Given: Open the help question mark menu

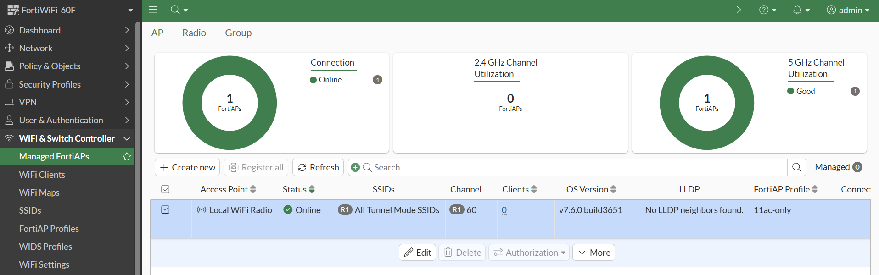Looking at the screenshot, I should (x=764, y=10).
